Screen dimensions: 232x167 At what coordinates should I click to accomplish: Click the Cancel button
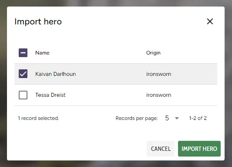161,149
